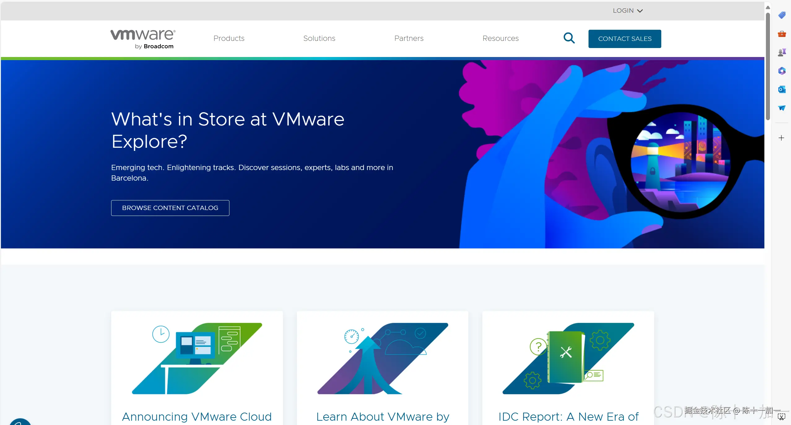Viewport: 791px width, 425px height.
Task: Open the Resources menu
Action: [x=500, y=38]
